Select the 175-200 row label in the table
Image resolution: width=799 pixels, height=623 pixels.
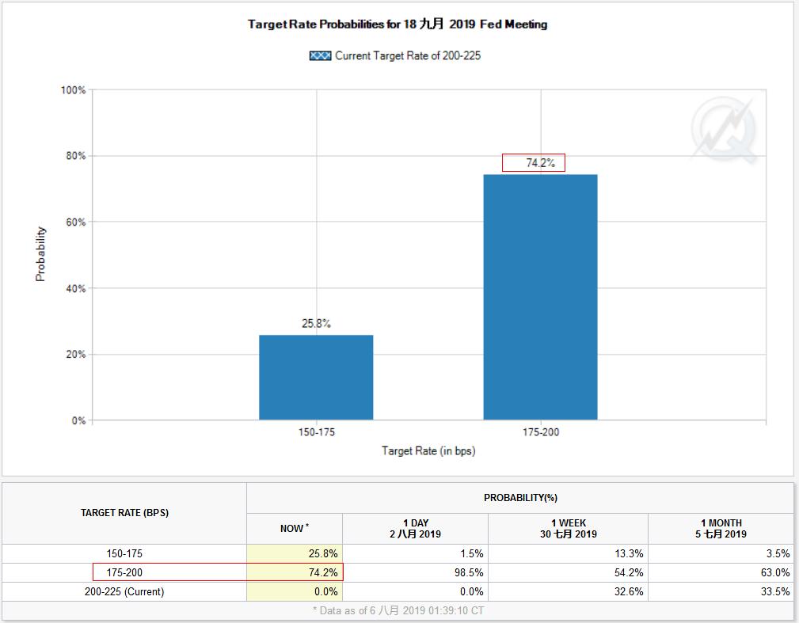pyautogui.click(x=124, y=572)
